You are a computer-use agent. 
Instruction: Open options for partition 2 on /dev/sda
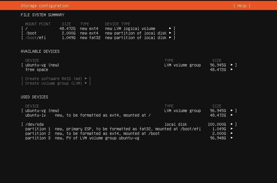[232, 133]
